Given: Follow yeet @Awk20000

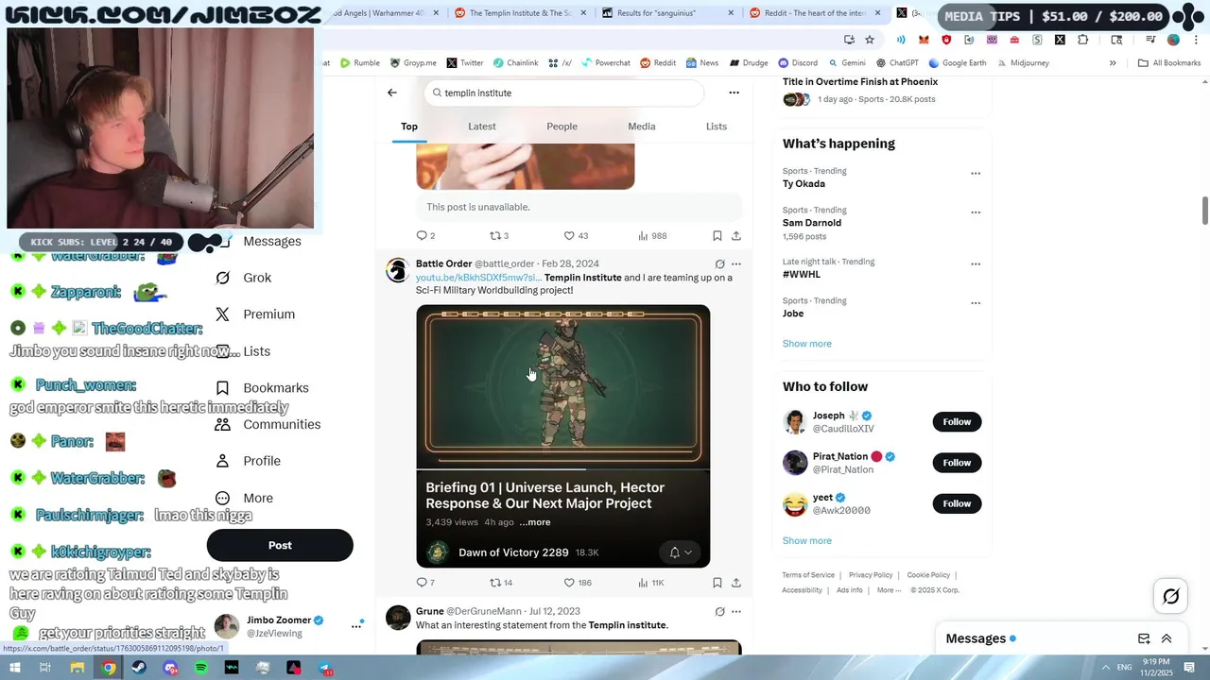Looking at the screenshot, I should coord(957,503).
